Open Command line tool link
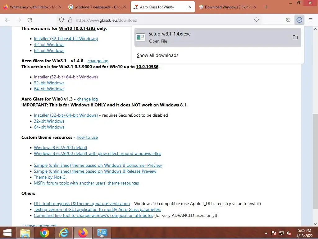 (93, 215)
